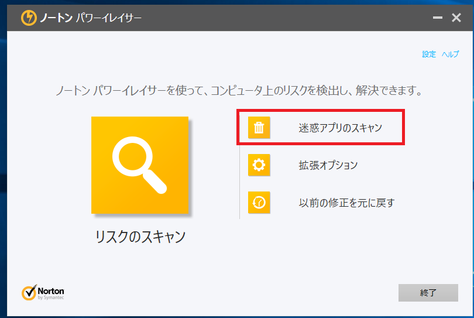Viewport: 474px width, 318px height.
Task: Open 拡張オプション label
Action: pyautogui.click(x=328, y=165)
